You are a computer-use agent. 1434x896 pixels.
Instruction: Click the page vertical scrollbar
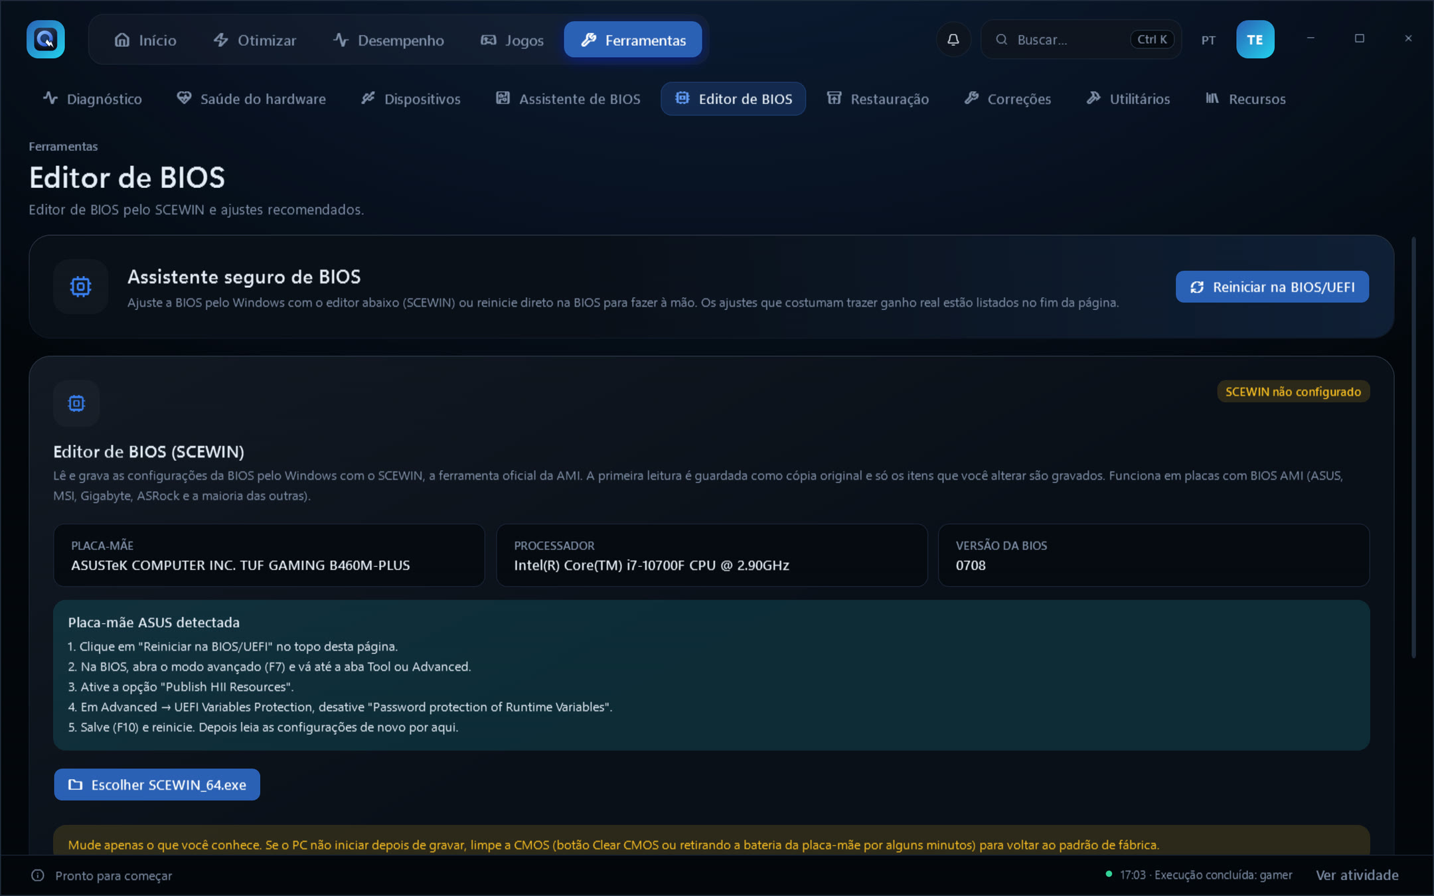pos(1414,447)
